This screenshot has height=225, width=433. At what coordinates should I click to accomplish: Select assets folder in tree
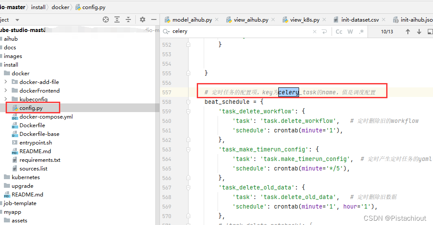(20, 221)
